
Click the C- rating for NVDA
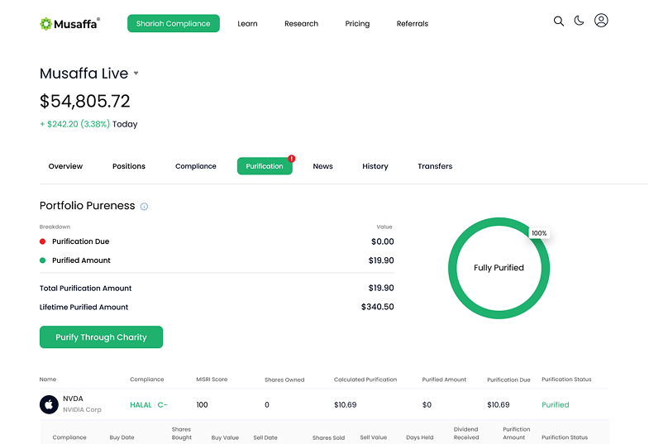pyautogui.click(x=162, y=404)
